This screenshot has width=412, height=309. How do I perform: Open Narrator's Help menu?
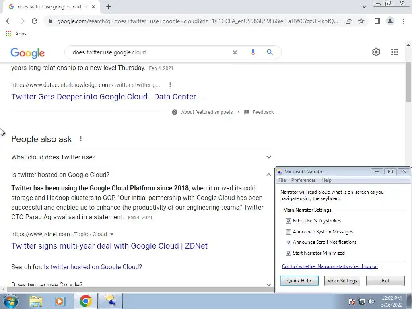[326, 180]
